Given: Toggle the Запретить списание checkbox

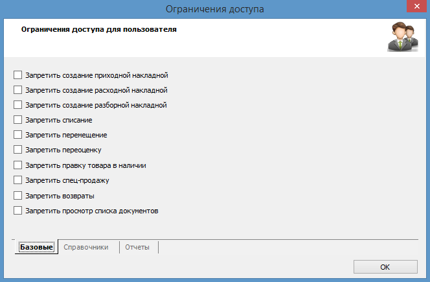Looking at the screenshot, I should point(18,120).
